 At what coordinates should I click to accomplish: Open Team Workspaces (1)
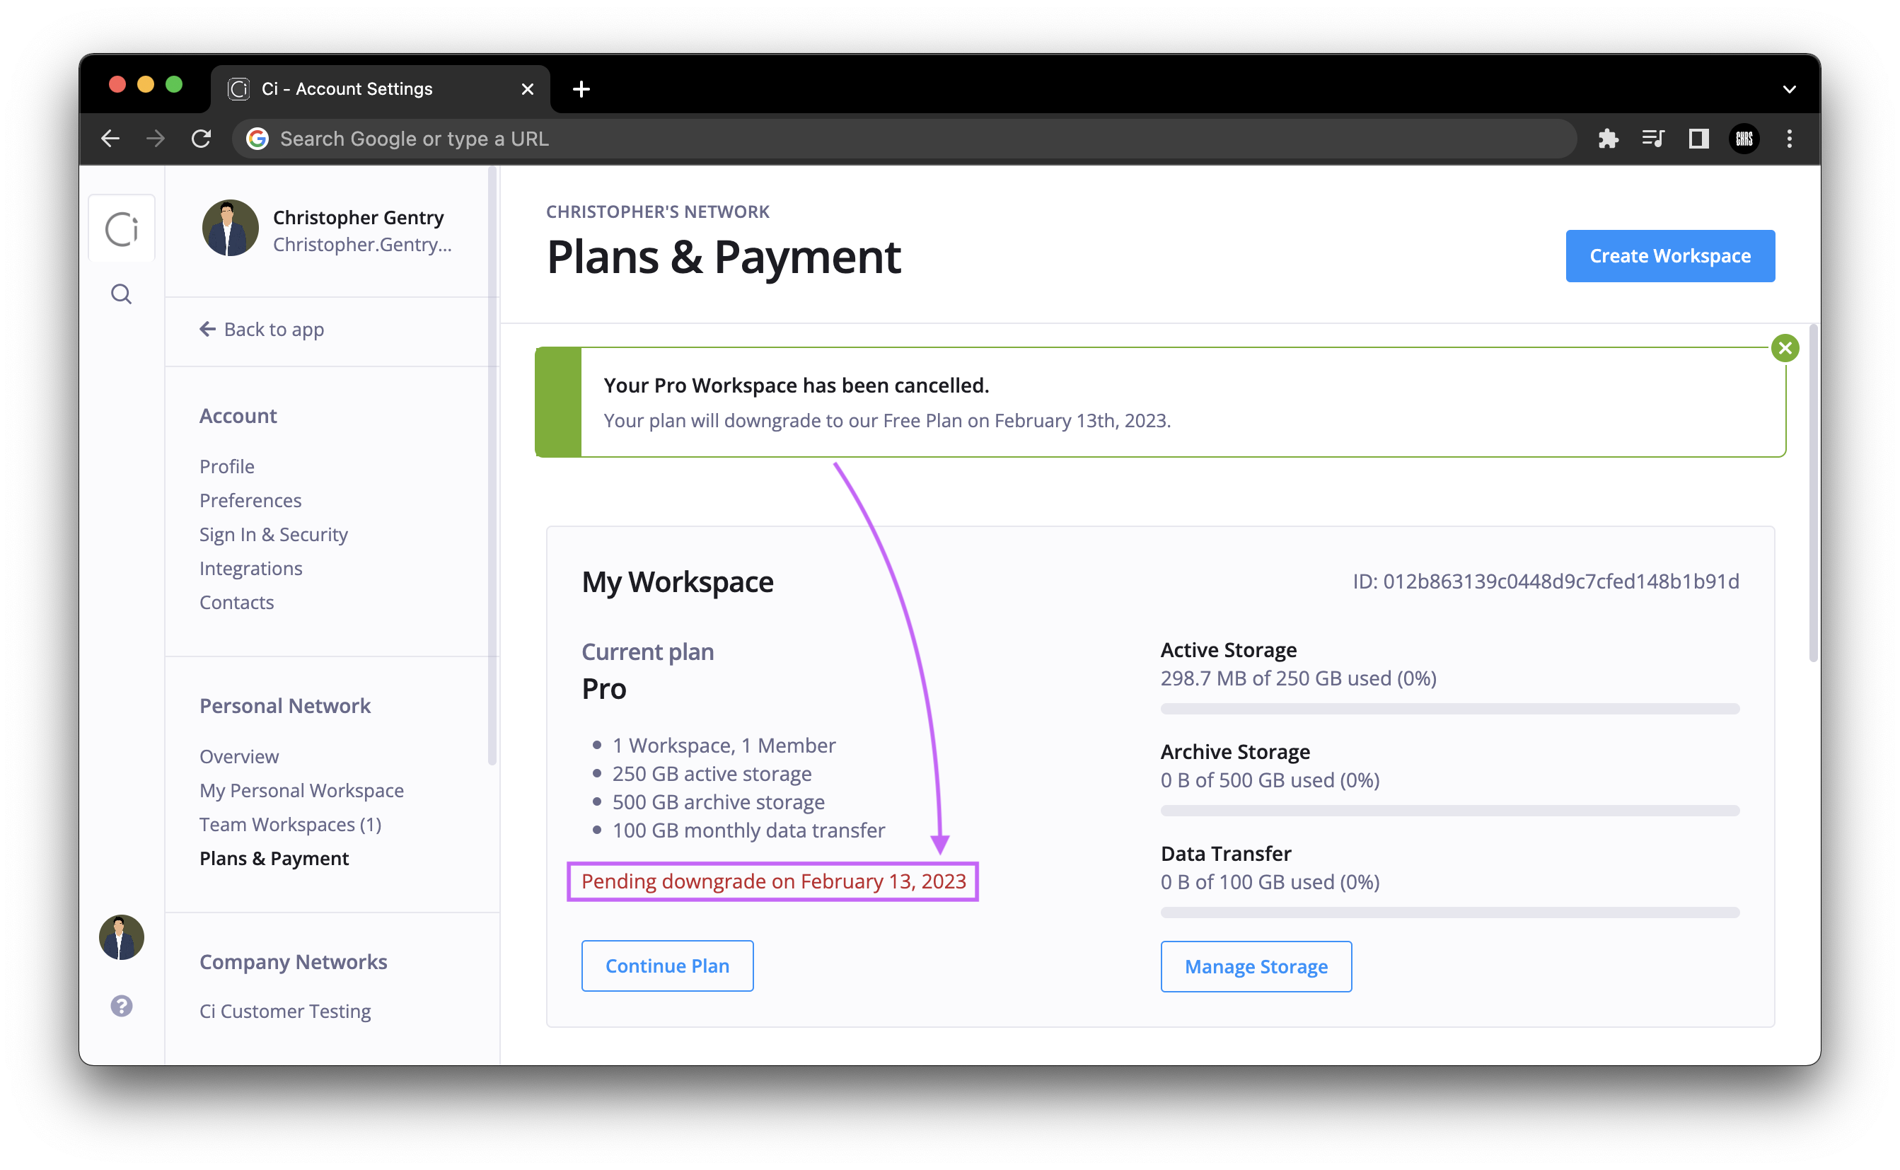click(x=290, y=824)
